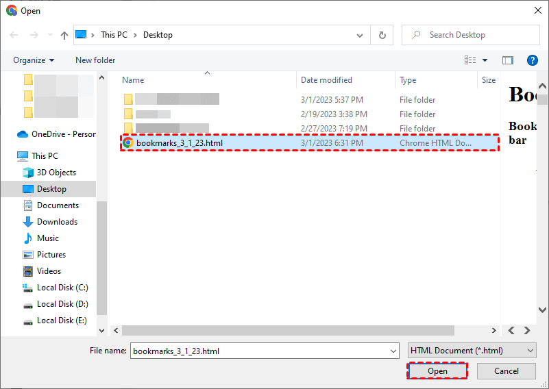Click the Open button
The image size is (549, 389).
point(437,371)
